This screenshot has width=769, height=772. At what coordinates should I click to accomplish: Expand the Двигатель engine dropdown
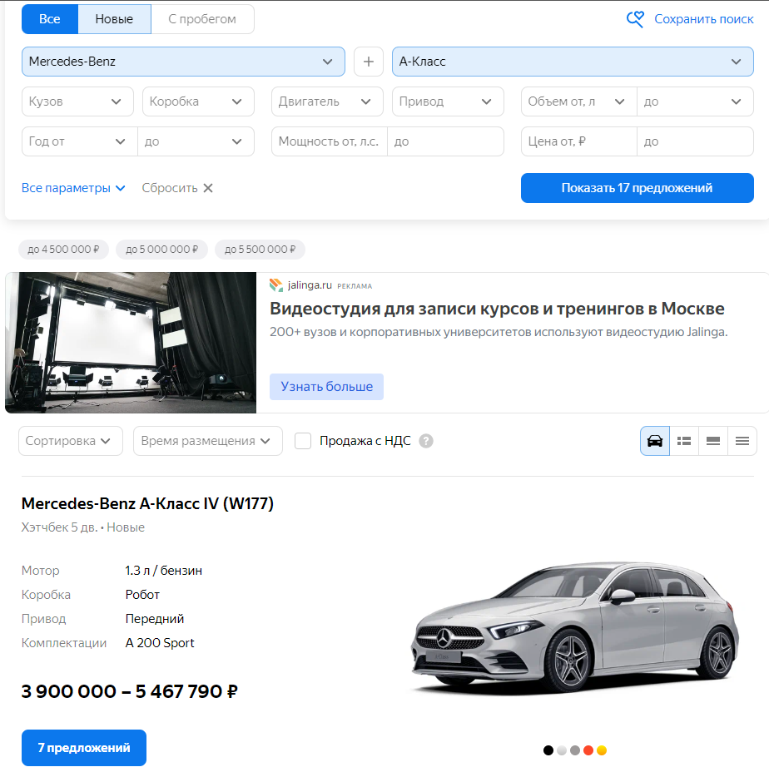pos(327,101)
